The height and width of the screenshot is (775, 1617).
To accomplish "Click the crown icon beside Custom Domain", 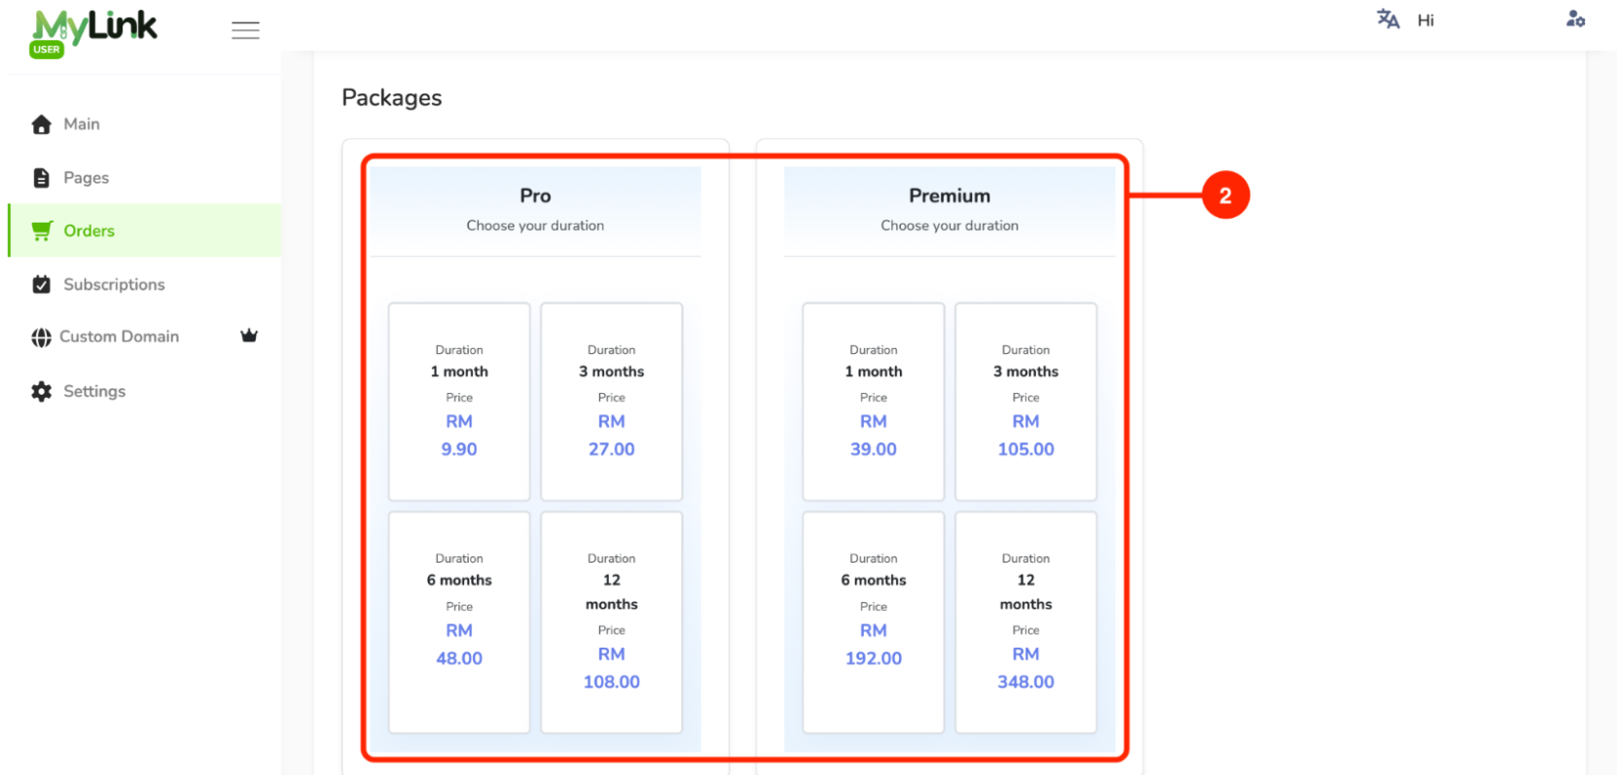I will tap(249, 335).
